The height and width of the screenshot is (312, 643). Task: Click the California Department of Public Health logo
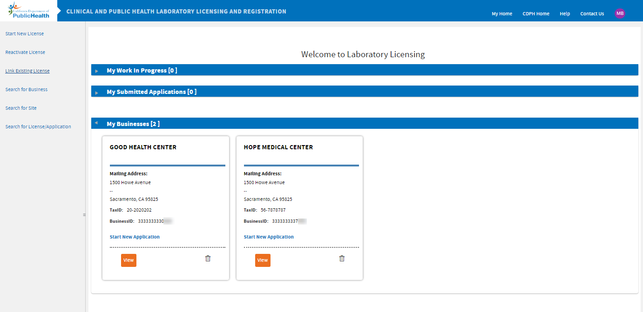click(28, 11)
